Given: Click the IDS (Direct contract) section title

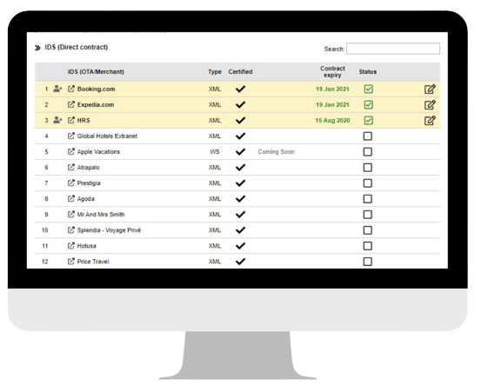Looking at the screenshot, I should [x=77, y=47].
